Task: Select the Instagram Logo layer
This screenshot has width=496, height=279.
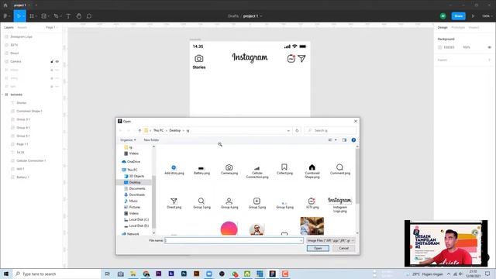Action: (21, 36)
